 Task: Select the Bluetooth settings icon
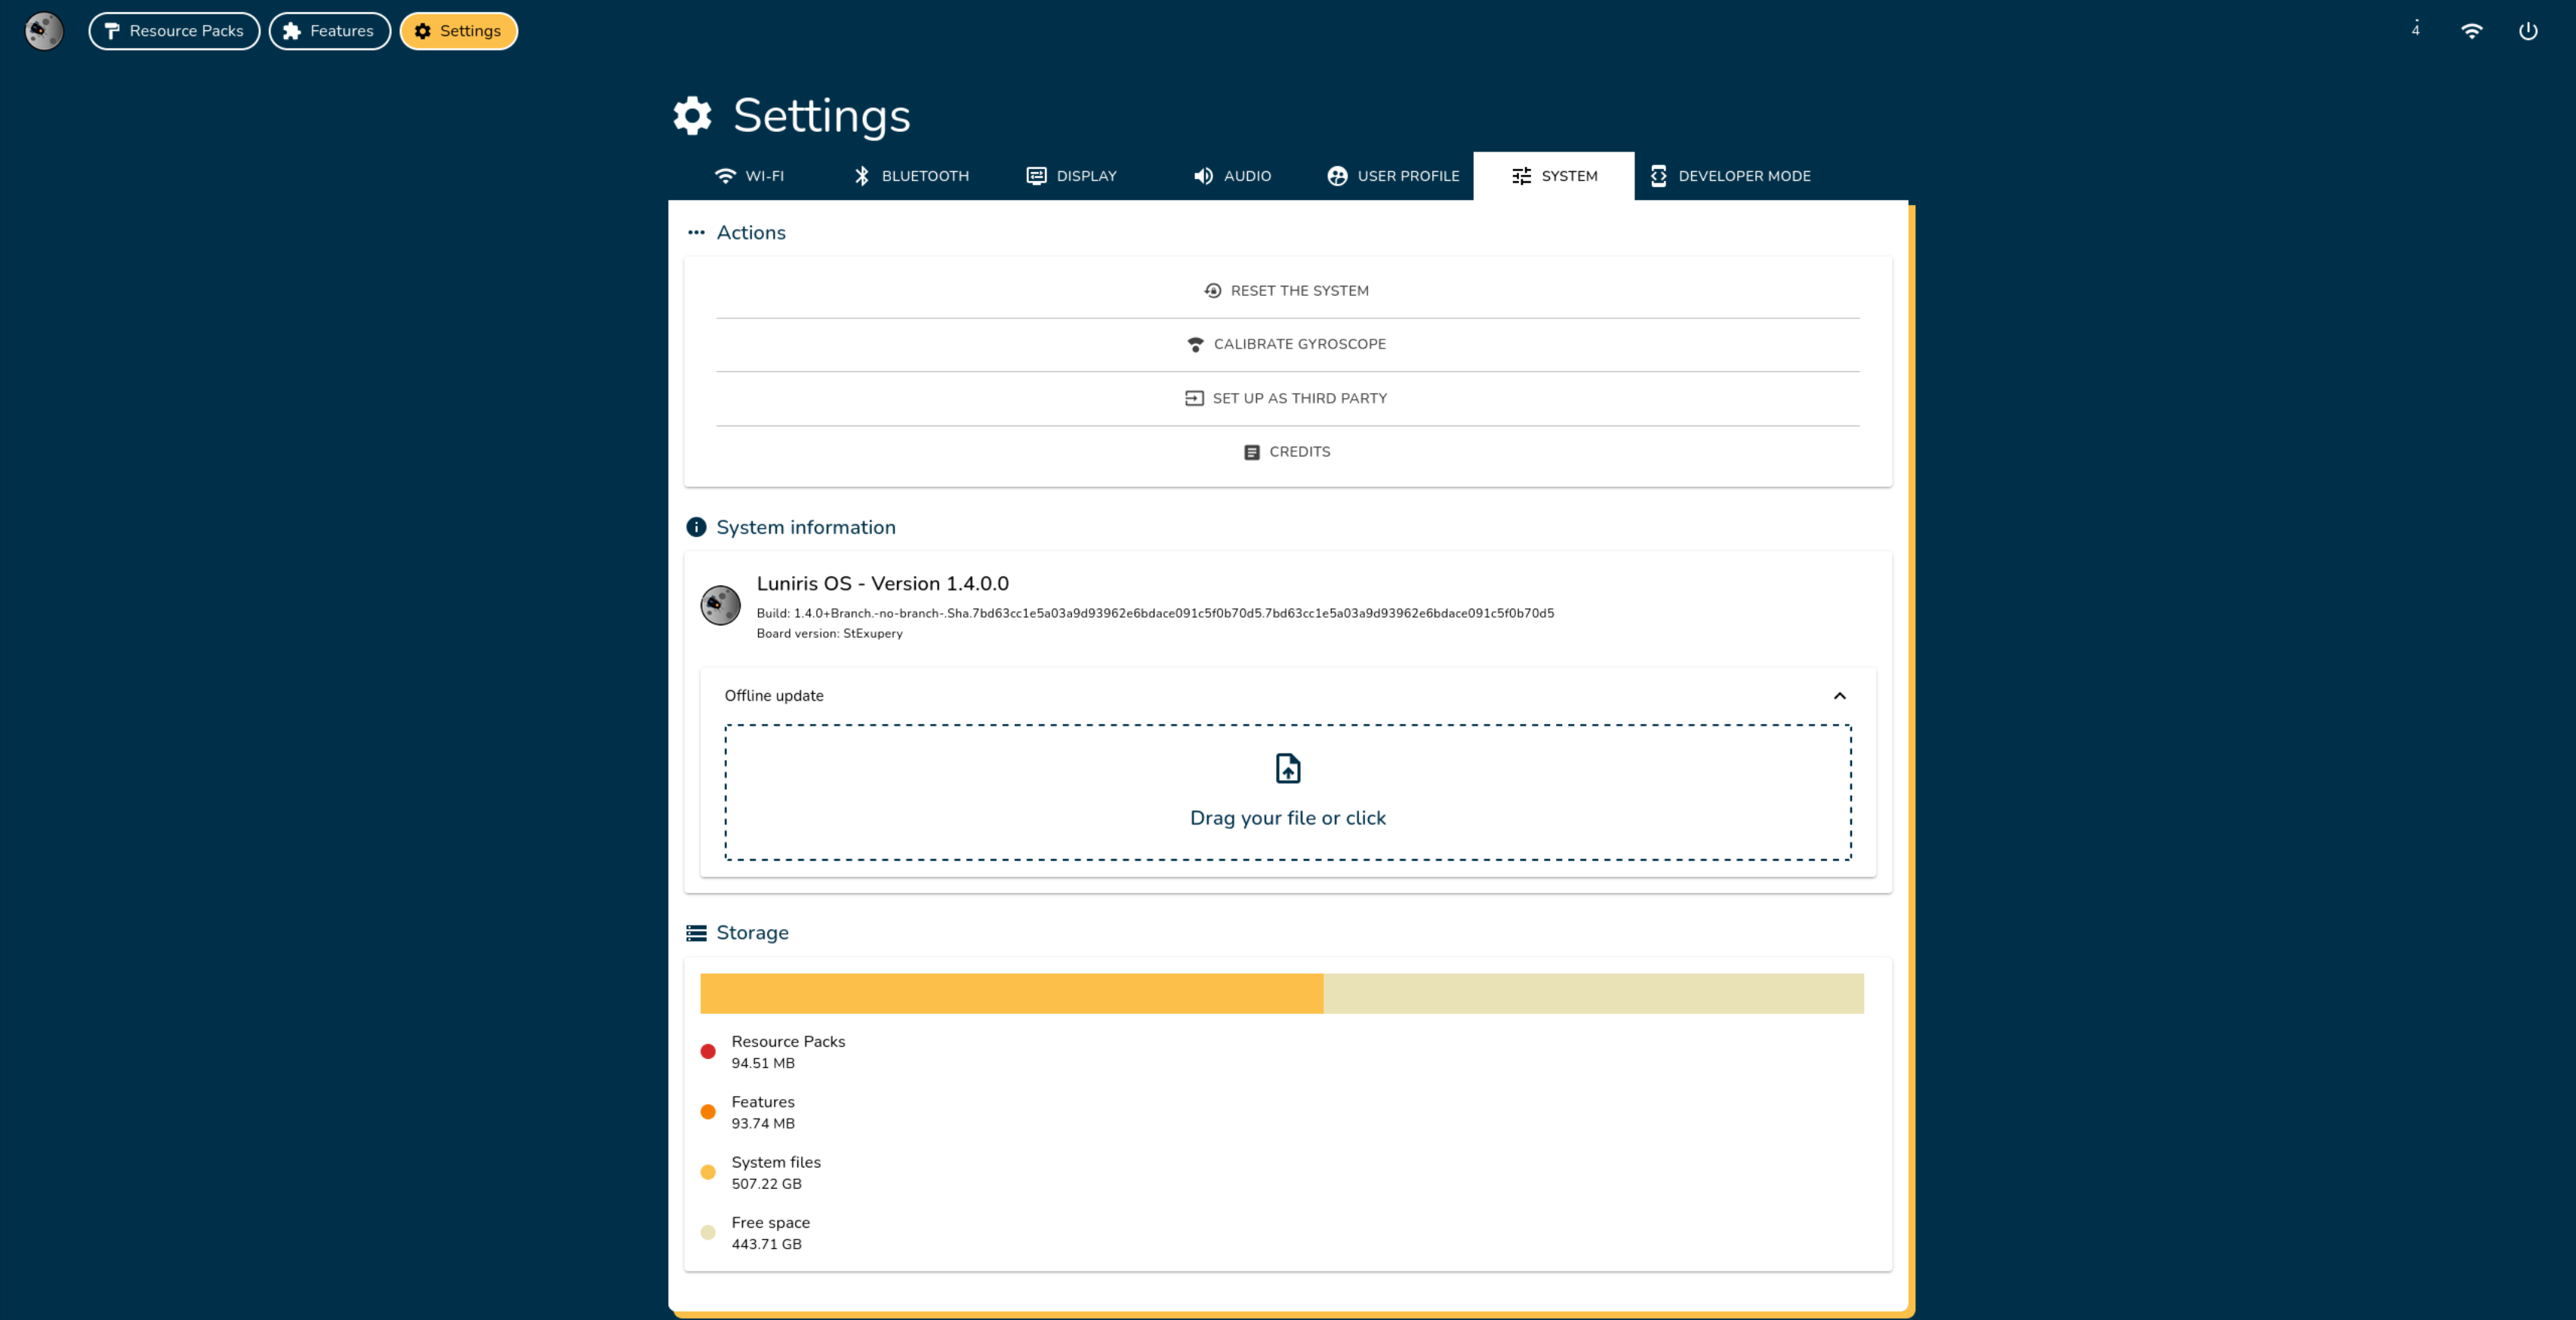[862, 176]
